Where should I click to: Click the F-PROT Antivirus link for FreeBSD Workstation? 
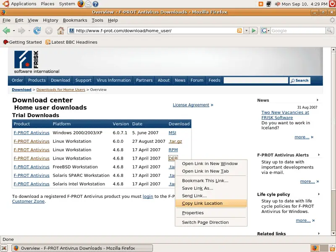pos(31,167)
